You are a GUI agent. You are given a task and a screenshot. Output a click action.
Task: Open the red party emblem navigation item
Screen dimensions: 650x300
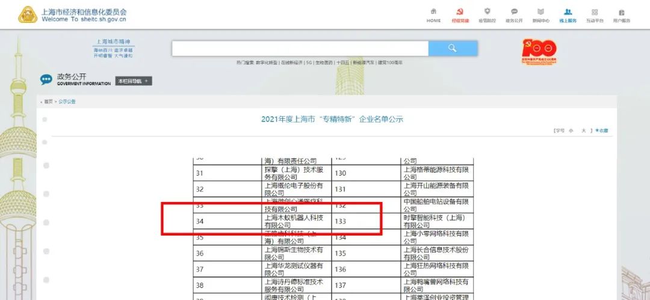(460, 16)
